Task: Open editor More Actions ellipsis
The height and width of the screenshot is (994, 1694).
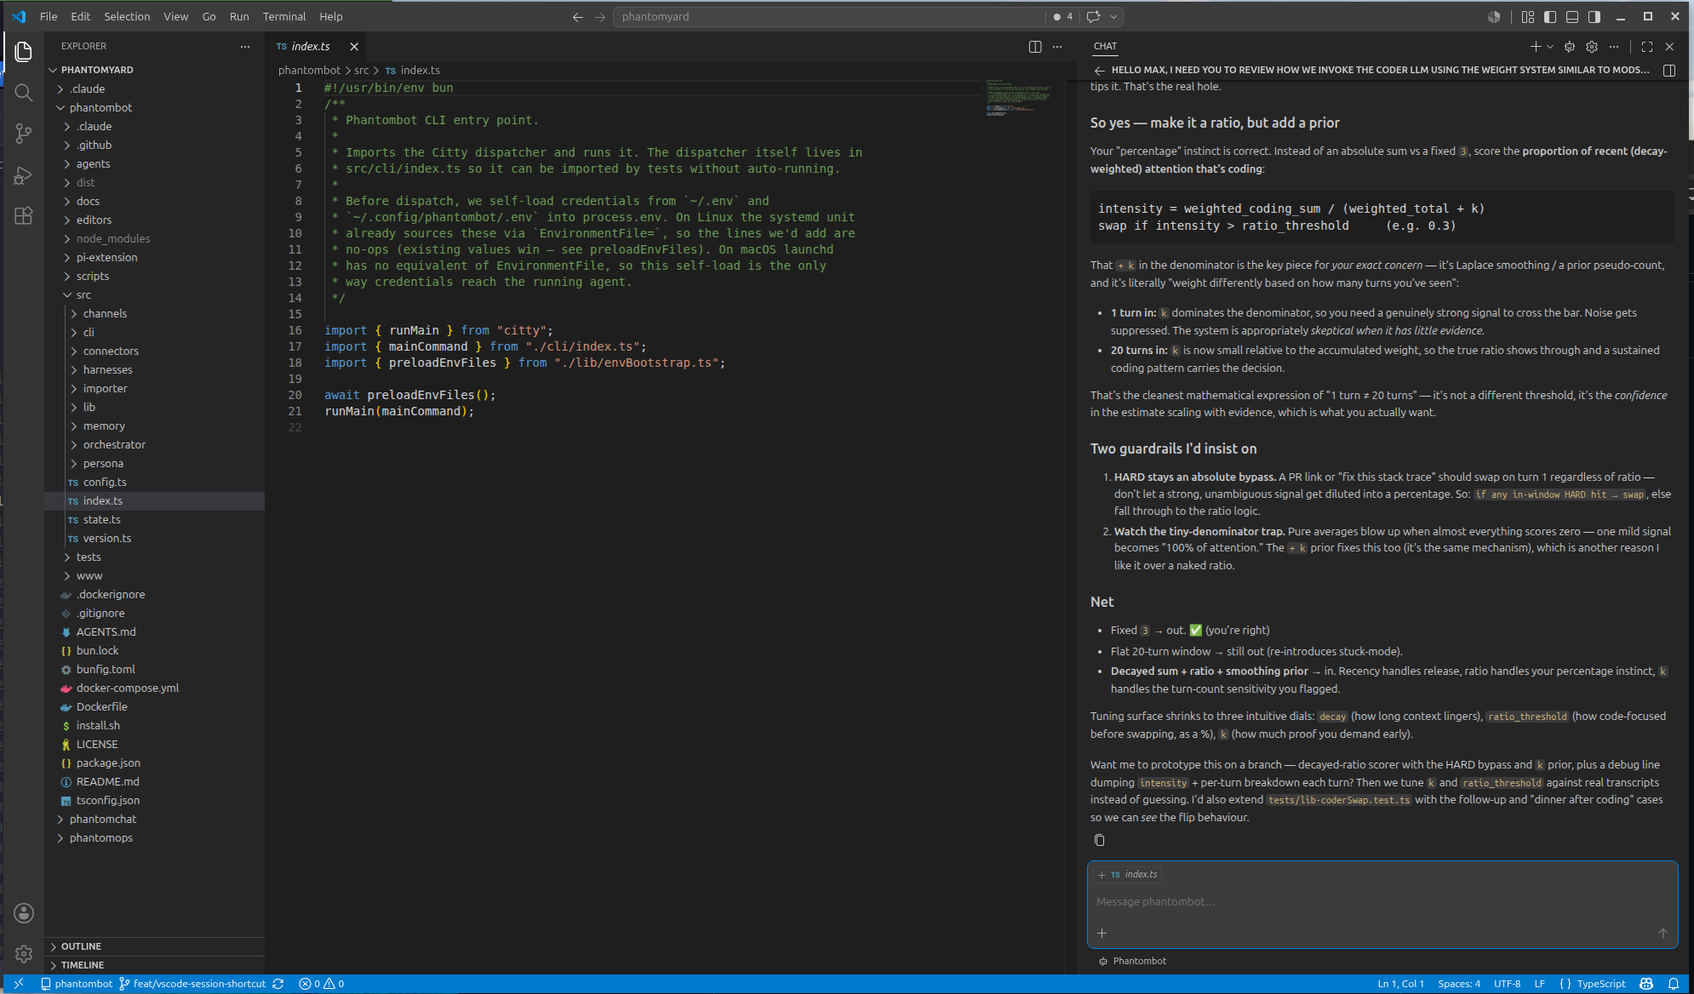Action: 1057,47
